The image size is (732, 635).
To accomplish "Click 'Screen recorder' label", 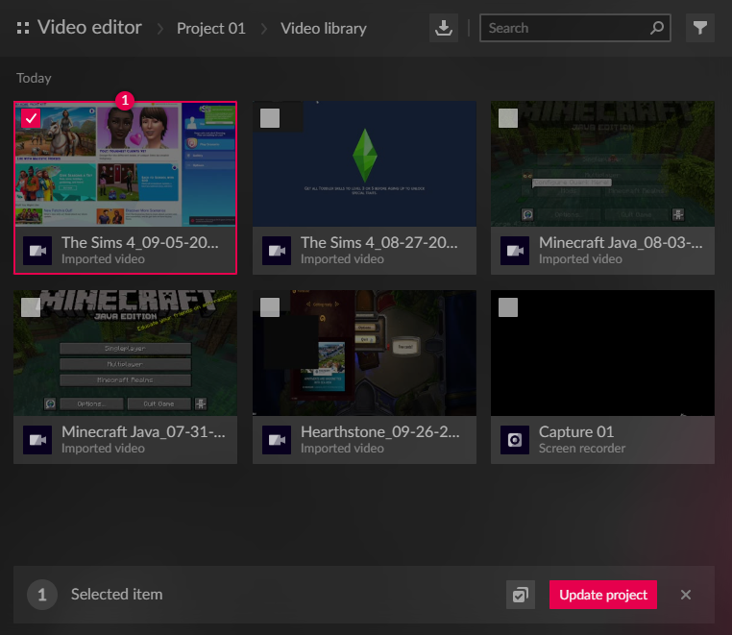I will coord(582,449).
